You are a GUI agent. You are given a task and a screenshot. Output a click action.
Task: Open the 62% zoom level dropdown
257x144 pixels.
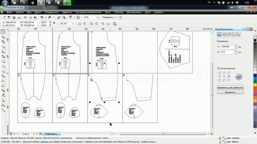pyautogui.click(x=98, y=17)
